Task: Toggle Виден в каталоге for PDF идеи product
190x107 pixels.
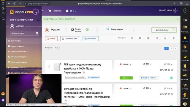Action: [x=149, y=78]
